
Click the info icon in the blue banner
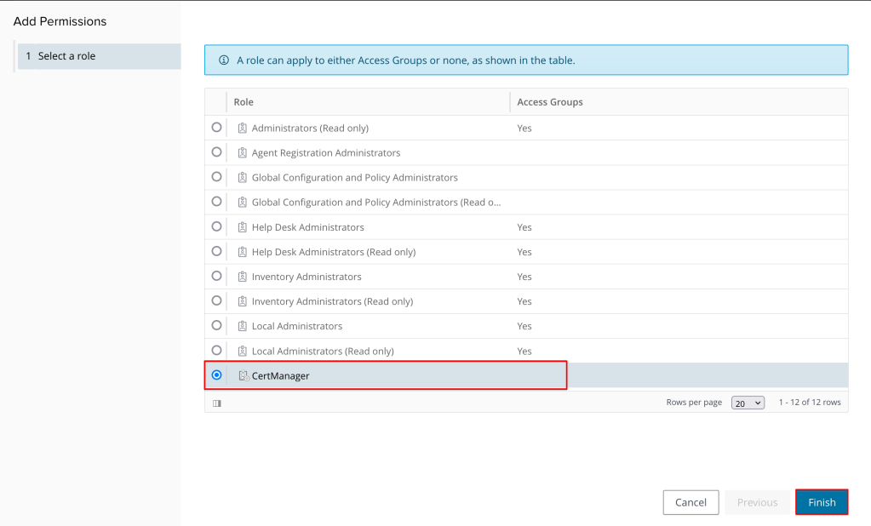(224, 60)
